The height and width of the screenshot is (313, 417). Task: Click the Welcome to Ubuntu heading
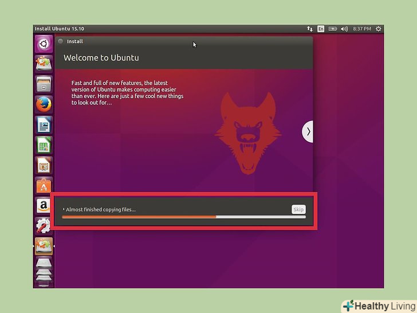[101, 58]
